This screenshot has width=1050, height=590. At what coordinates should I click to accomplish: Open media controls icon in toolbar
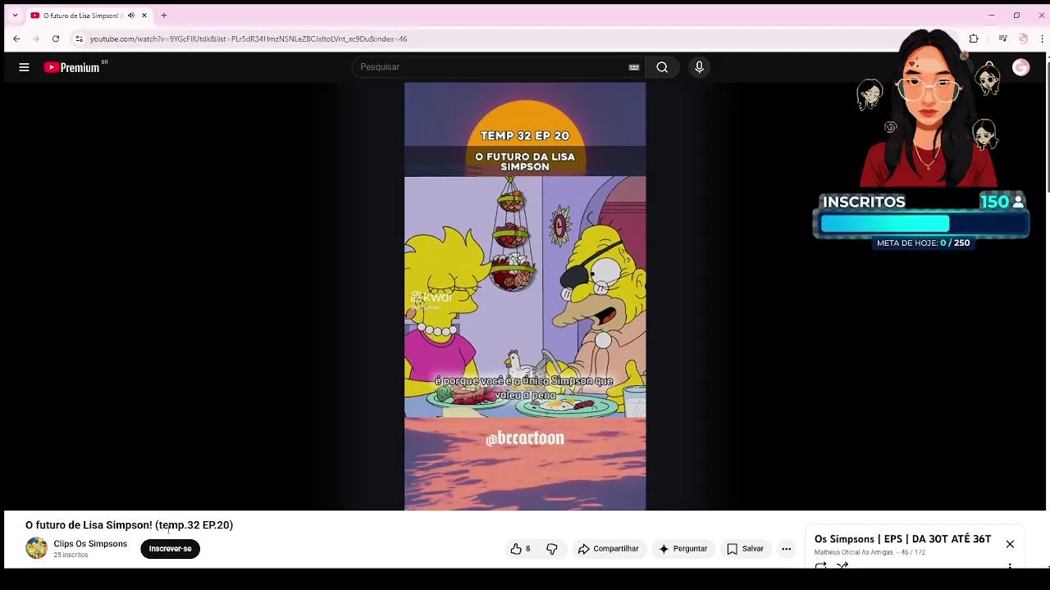click(x=1002, y=39)
